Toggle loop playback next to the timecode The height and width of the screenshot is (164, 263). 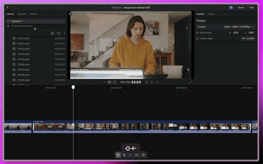point(147,82)
